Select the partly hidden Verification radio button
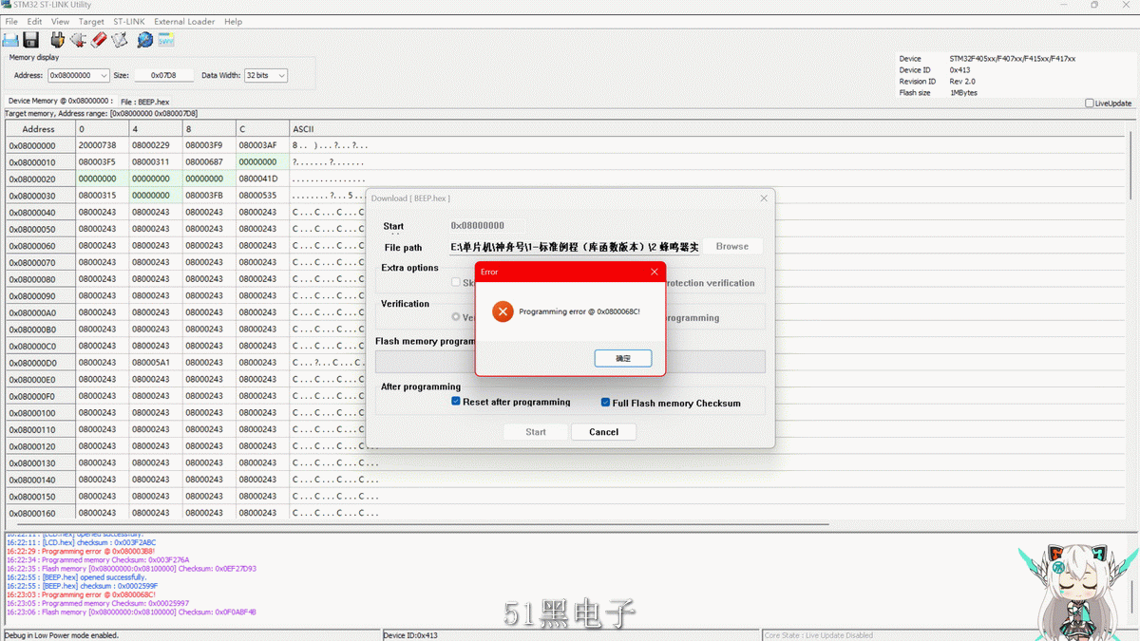This screenshot has height=641, width=1140. (456, 317)
